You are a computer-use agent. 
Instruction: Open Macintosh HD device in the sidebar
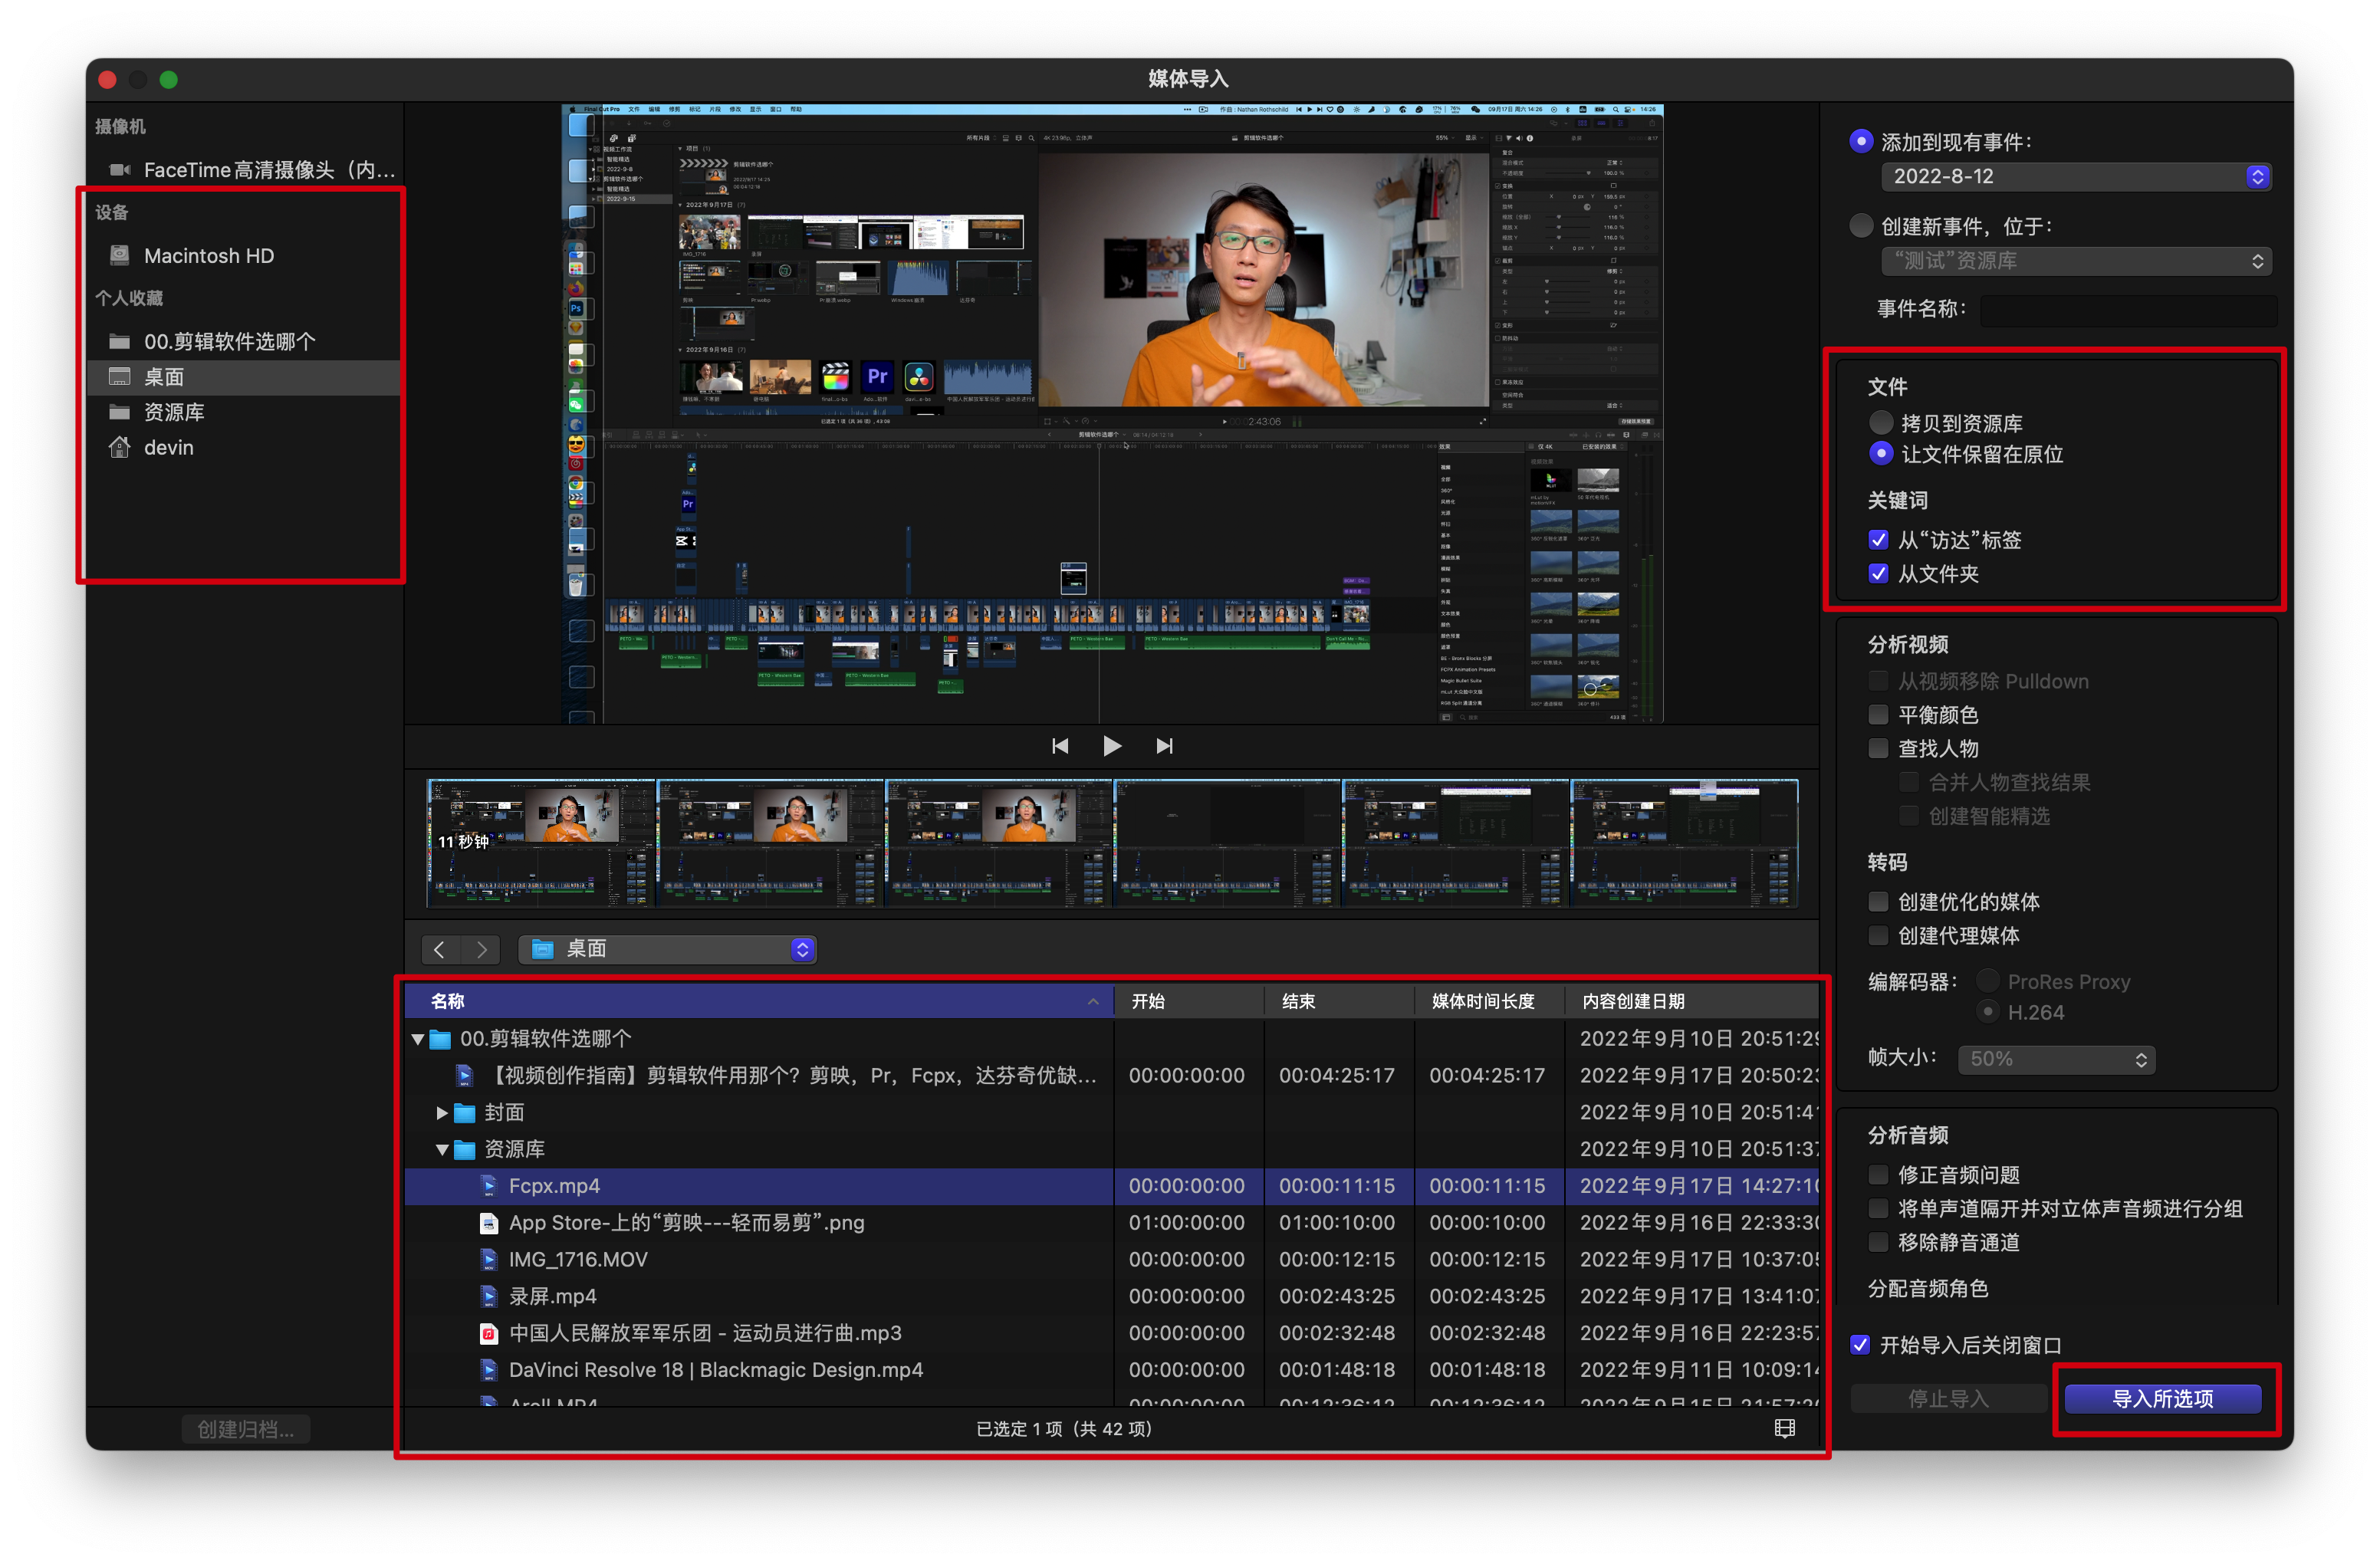[208, 256]
